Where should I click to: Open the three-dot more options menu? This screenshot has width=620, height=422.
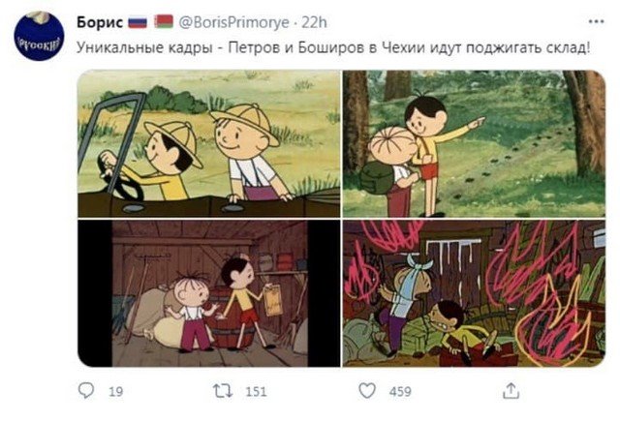[x=596, y=21]
